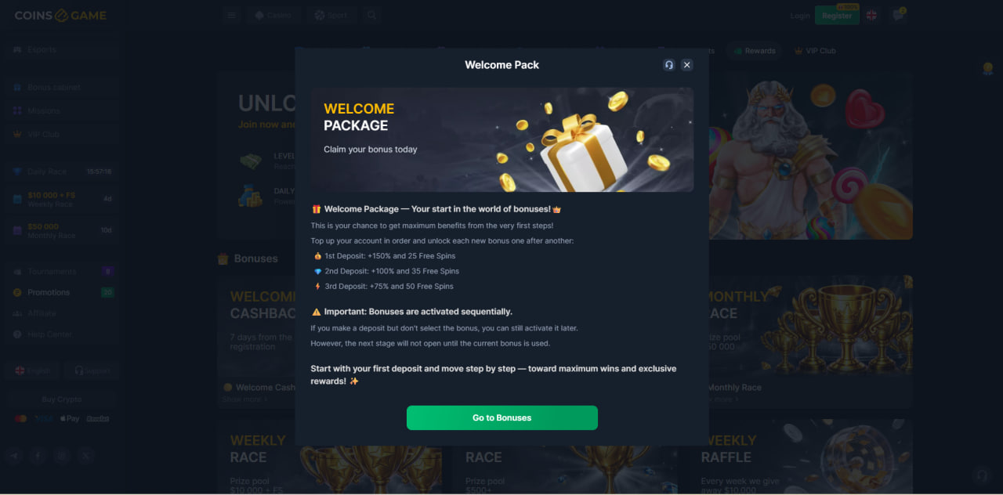
Task: Toggle the hamburger menu icon in header
Action: 231,15
